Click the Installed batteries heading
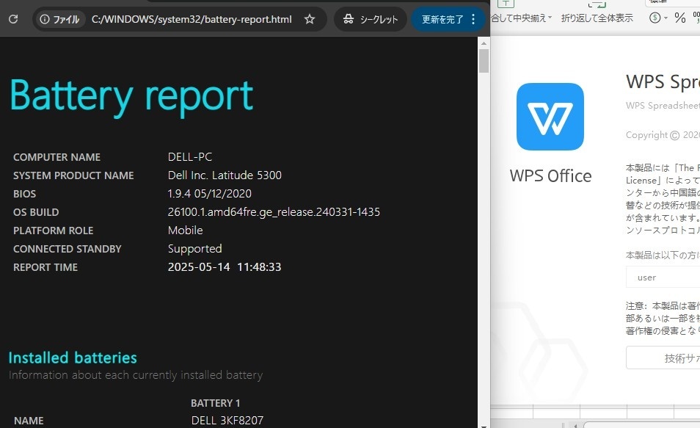Viewport: 700px width, 428px height. [73, 358]
